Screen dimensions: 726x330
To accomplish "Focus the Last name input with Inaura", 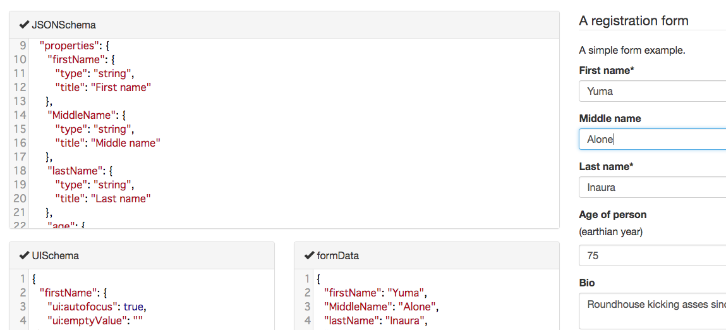I will (x=652, y=187).
